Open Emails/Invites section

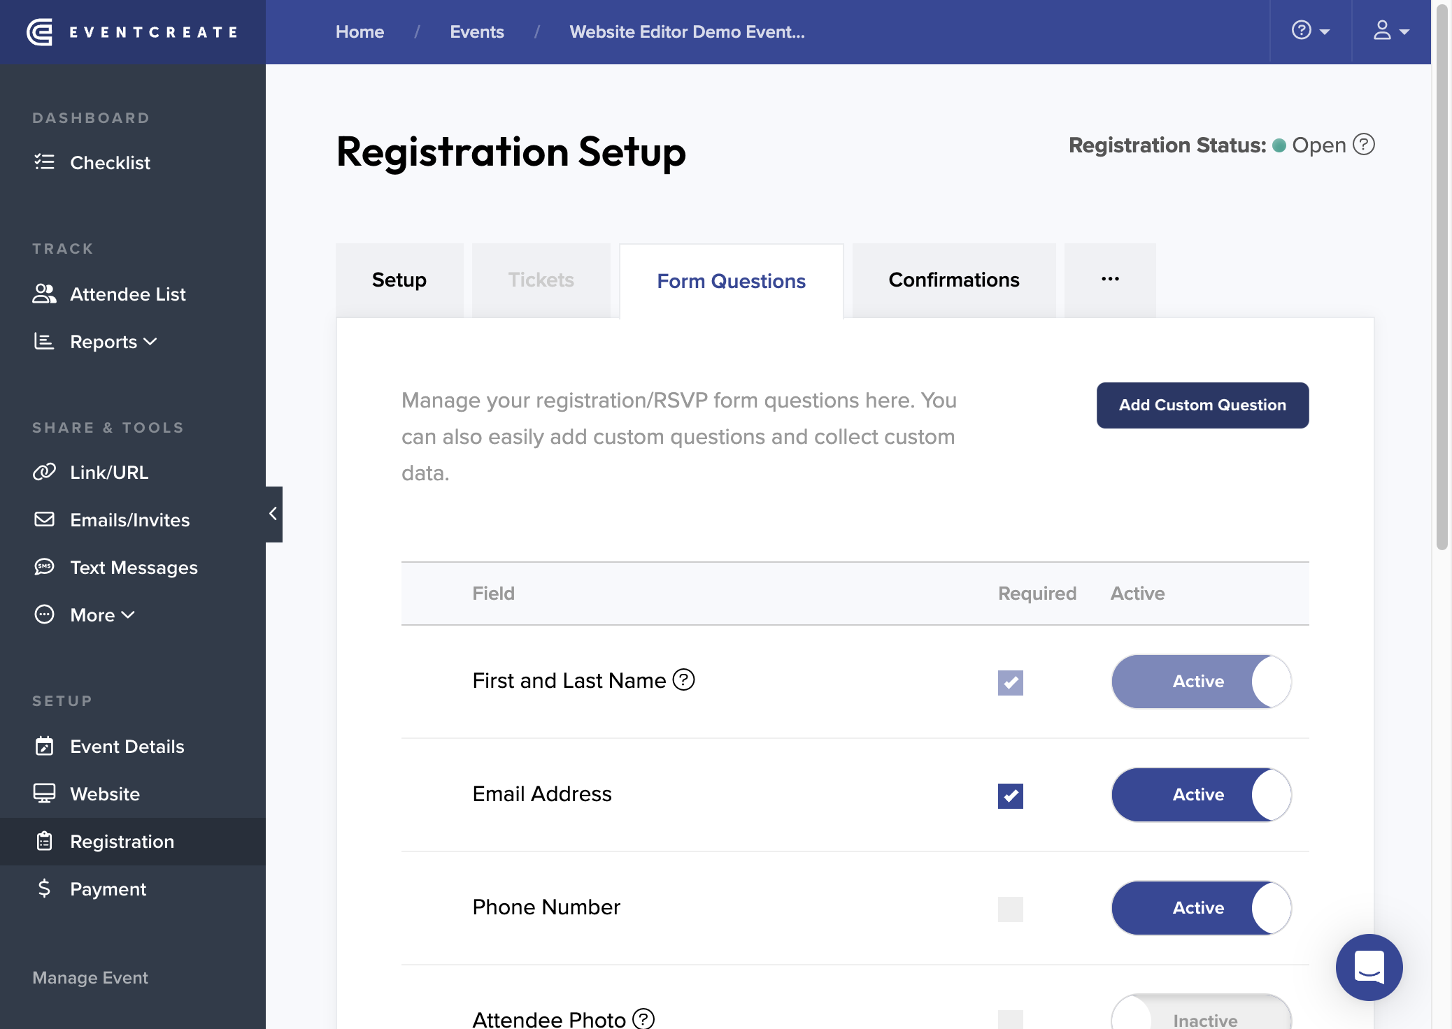coord(111,520)
